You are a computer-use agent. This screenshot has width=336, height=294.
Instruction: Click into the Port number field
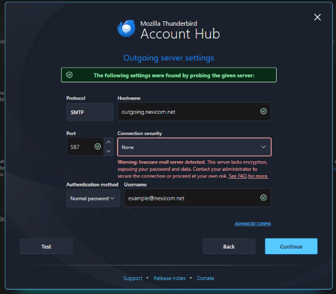85,147
